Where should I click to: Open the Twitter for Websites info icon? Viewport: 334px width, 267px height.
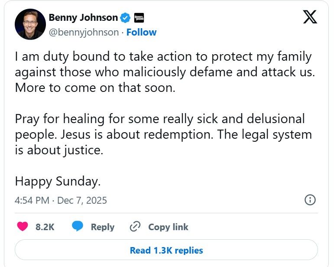(310, 200)
